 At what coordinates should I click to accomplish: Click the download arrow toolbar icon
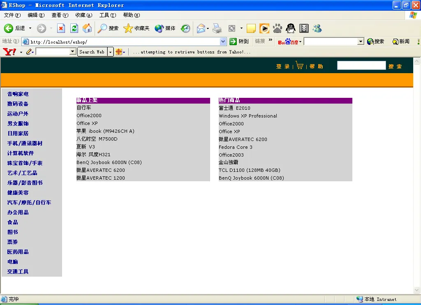pyautogui.click(x=304, y=28)
